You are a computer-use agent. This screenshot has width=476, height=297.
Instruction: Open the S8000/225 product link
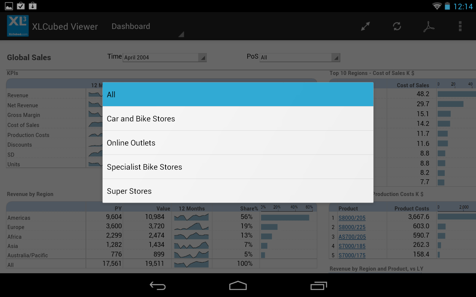[x=352, y=227]
